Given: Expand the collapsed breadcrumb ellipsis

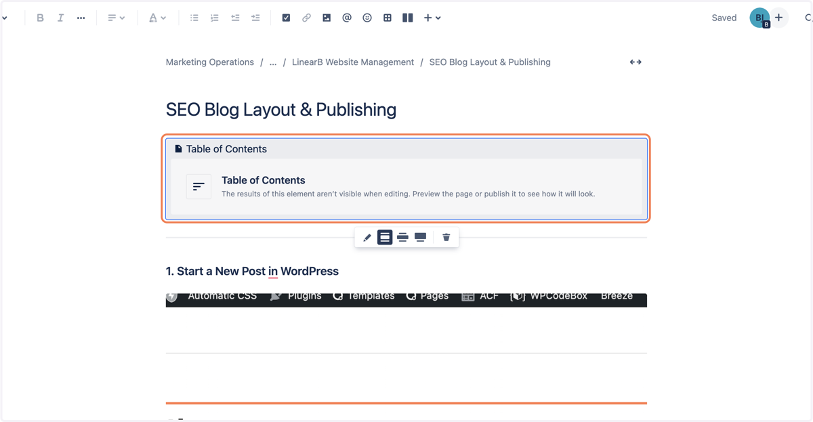Looking at the screenshot, I should (273, 62).
